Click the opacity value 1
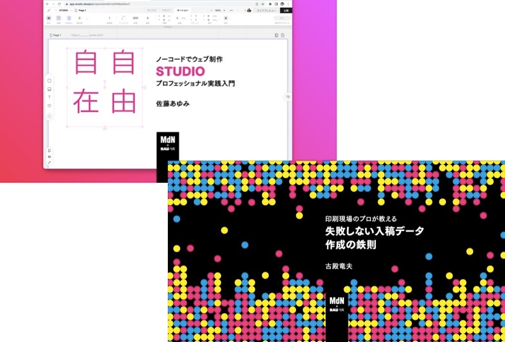This screenshot has height=342, width=505. coord(110,18)
